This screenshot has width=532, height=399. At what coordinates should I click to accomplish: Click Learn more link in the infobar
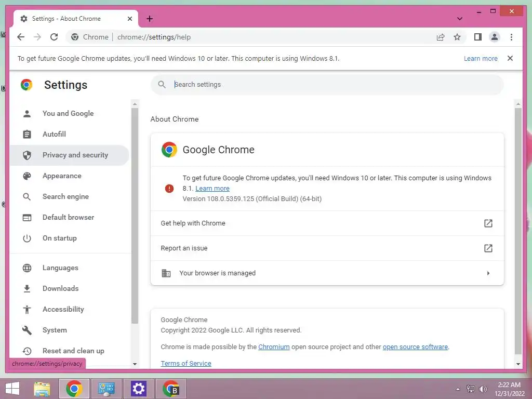tap(481, 58)
